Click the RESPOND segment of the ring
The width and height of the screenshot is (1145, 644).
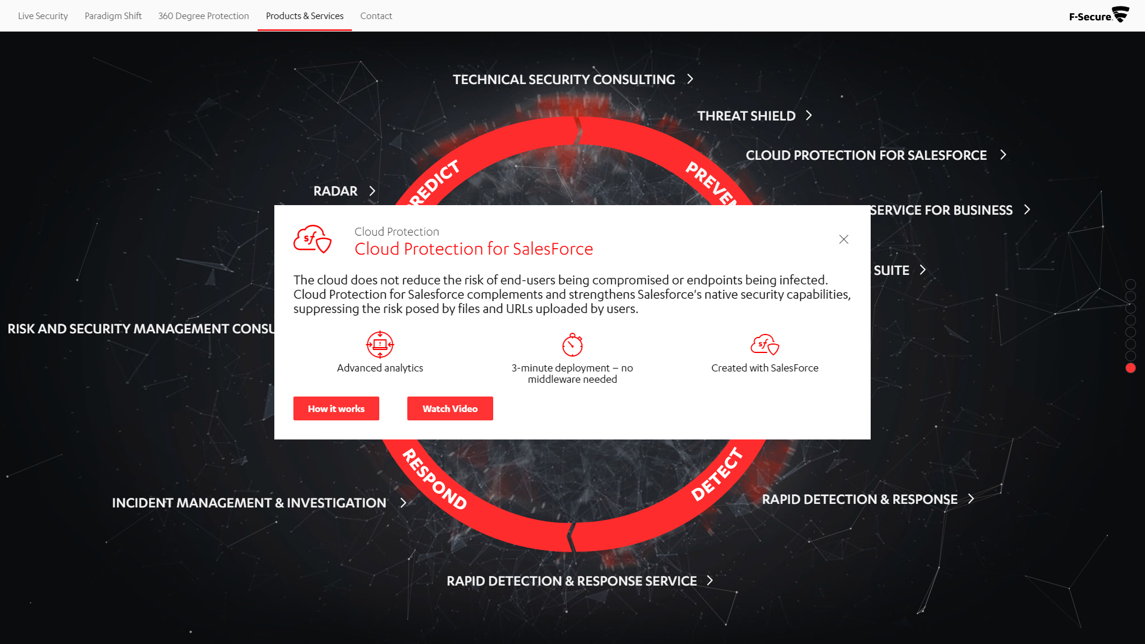tap(434, 479)
